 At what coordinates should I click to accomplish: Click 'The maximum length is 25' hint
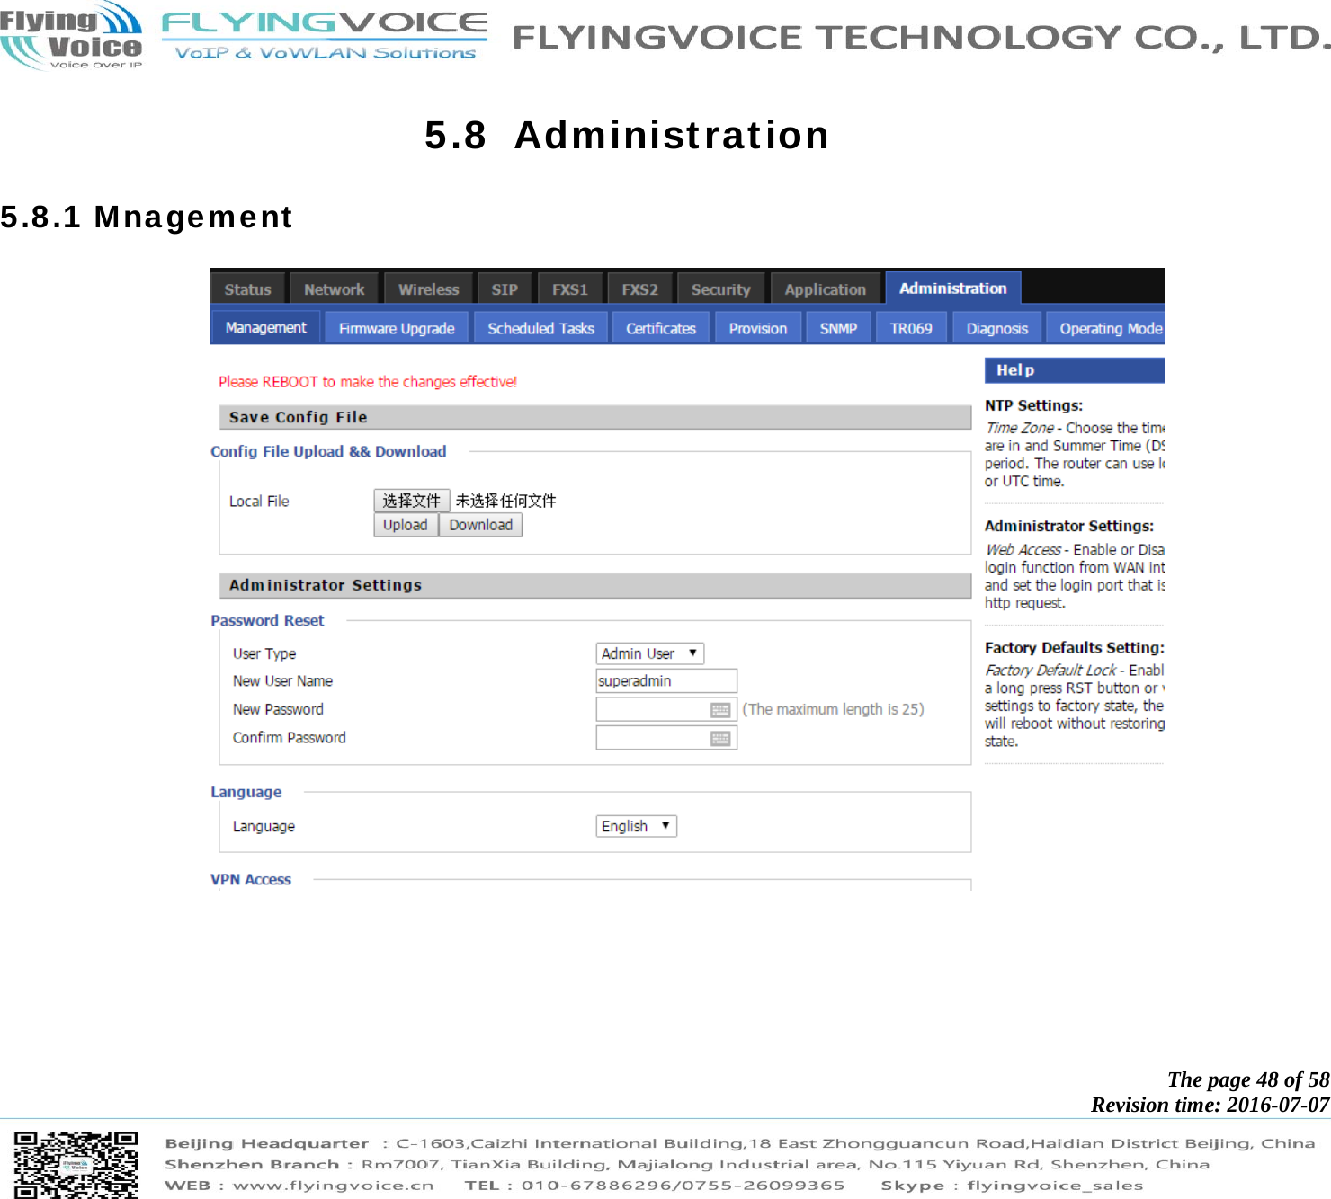click(x=833, y=709)
